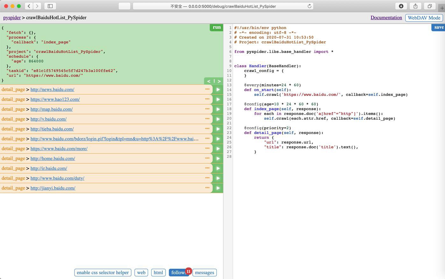Image resolution: width=445 pixels, height=279 pixels.
Task: Open http://news.baidu.com/ link
Action: pos(52,89)
